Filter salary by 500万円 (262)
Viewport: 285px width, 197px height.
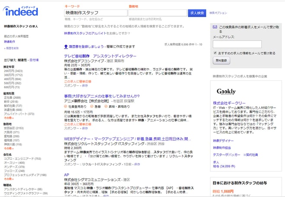pos(13,83)
